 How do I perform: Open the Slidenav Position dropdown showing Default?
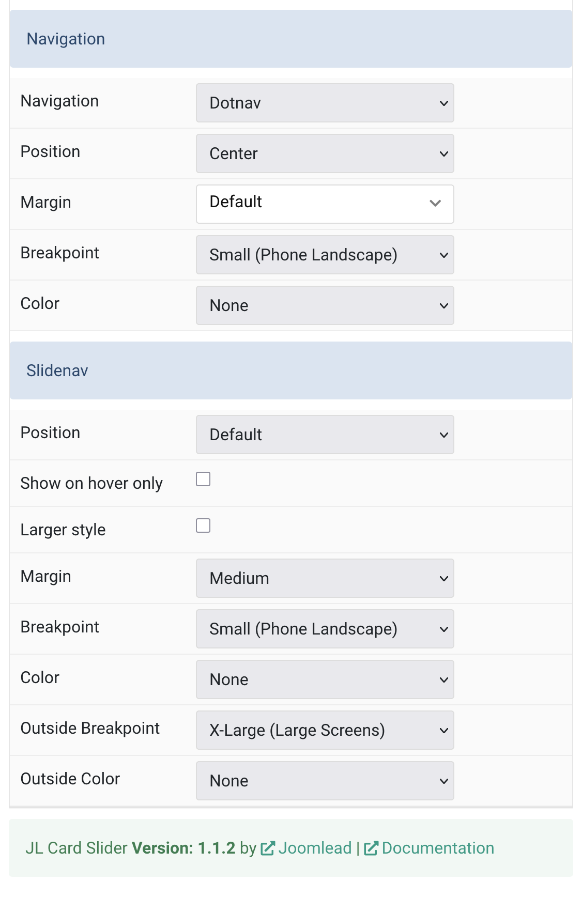point(325,435)
